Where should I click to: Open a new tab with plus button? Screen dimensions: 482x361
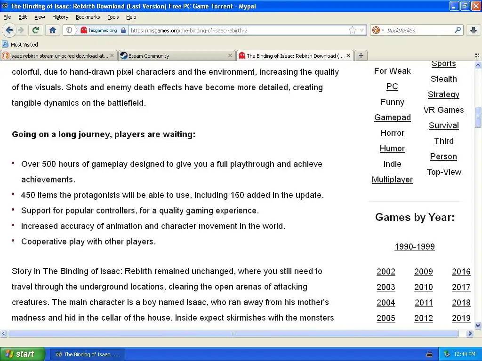[x=361, y=55]
